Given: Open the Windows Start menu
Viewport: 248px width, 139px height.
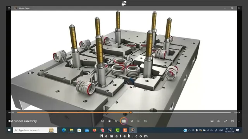Looking at the screenshot, I should pyautogui.click(x=9, y=130).
